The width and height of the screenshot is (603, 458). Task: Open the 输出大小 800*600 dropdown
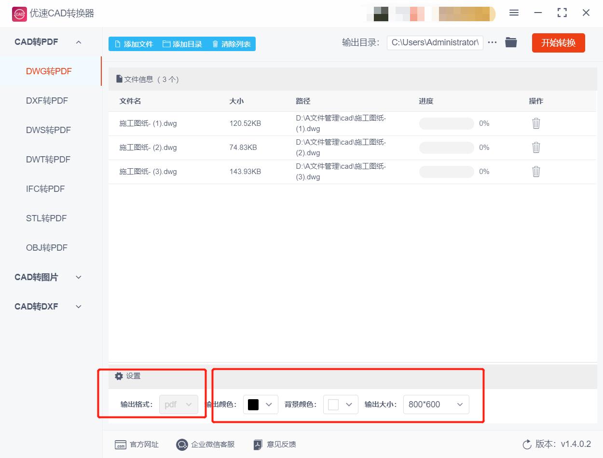(x=436, y=404)
